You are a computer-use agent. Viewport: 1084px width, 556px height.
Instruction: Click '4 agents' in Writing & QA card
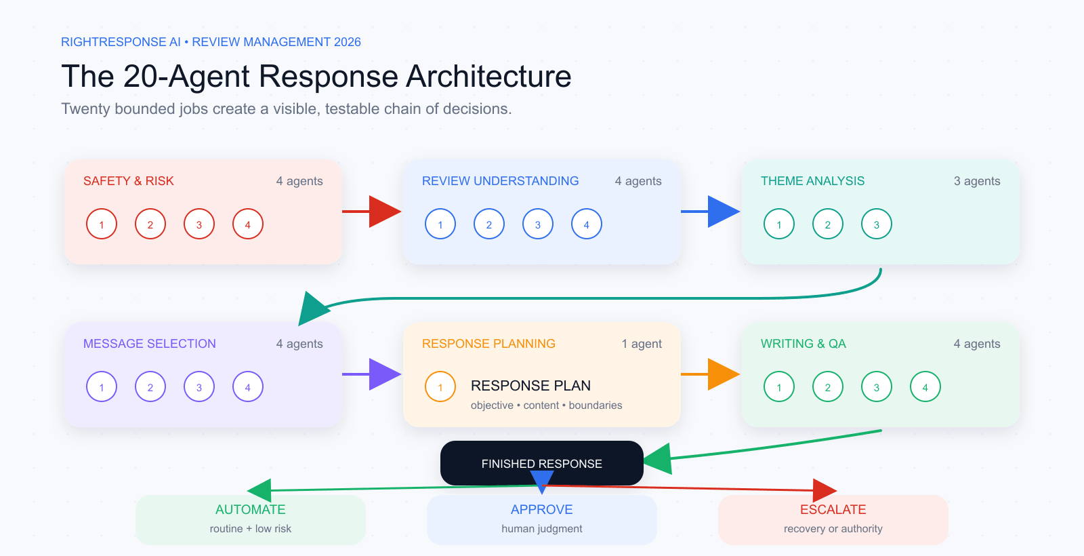coord(977,344)
